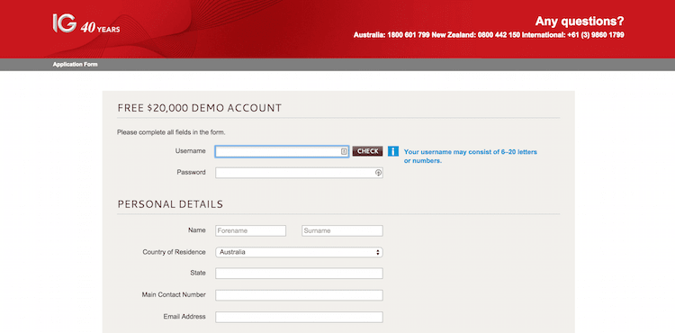The image size is (675, 333).
Task: Click the 'Email Address' label
Action: point(184,317)
